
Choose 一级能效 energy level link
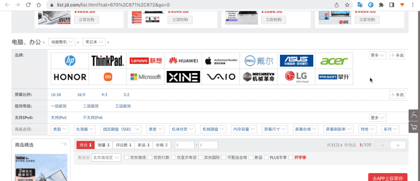[x=59, y=106]
